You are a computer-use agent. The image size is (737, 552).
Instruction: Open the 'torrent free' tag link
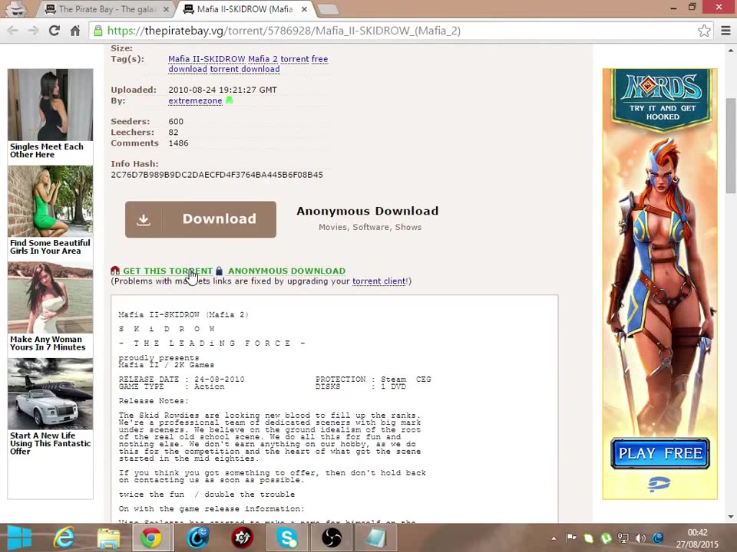click(304, 59)
